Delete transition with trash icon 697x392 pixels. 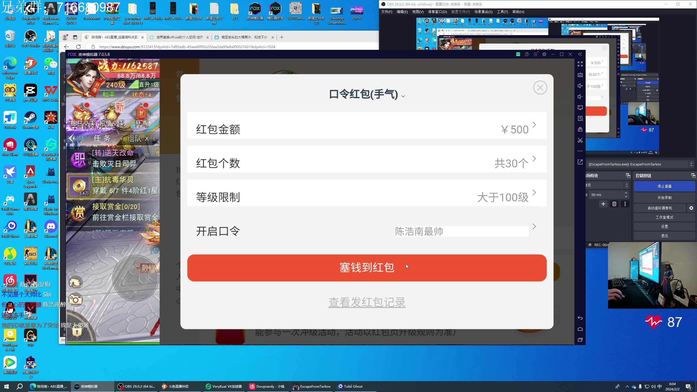(614, 204)
